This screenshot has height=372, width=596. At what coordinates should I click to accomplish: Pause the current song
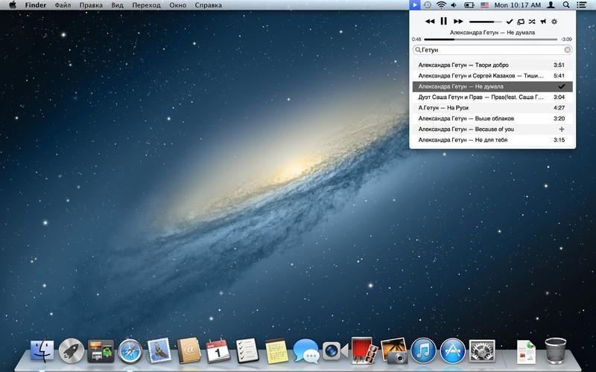pos(443,22)
